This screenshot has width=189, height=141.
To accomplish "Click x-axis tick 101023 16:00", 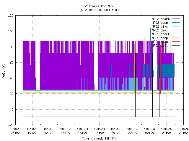I will (x=82, y=131).
